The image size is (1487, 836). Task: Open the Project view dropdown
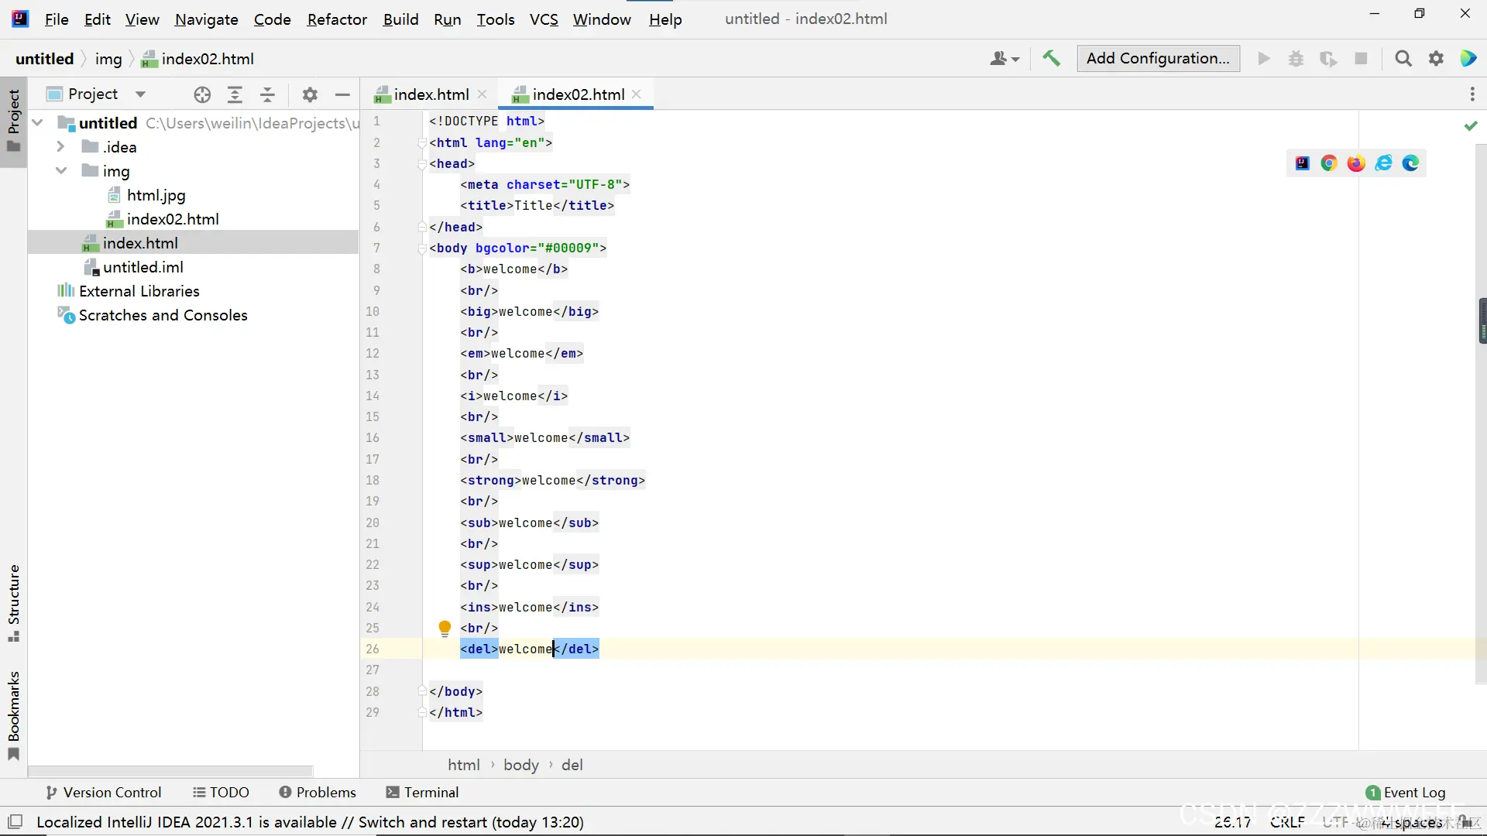[x=140, y=94]
